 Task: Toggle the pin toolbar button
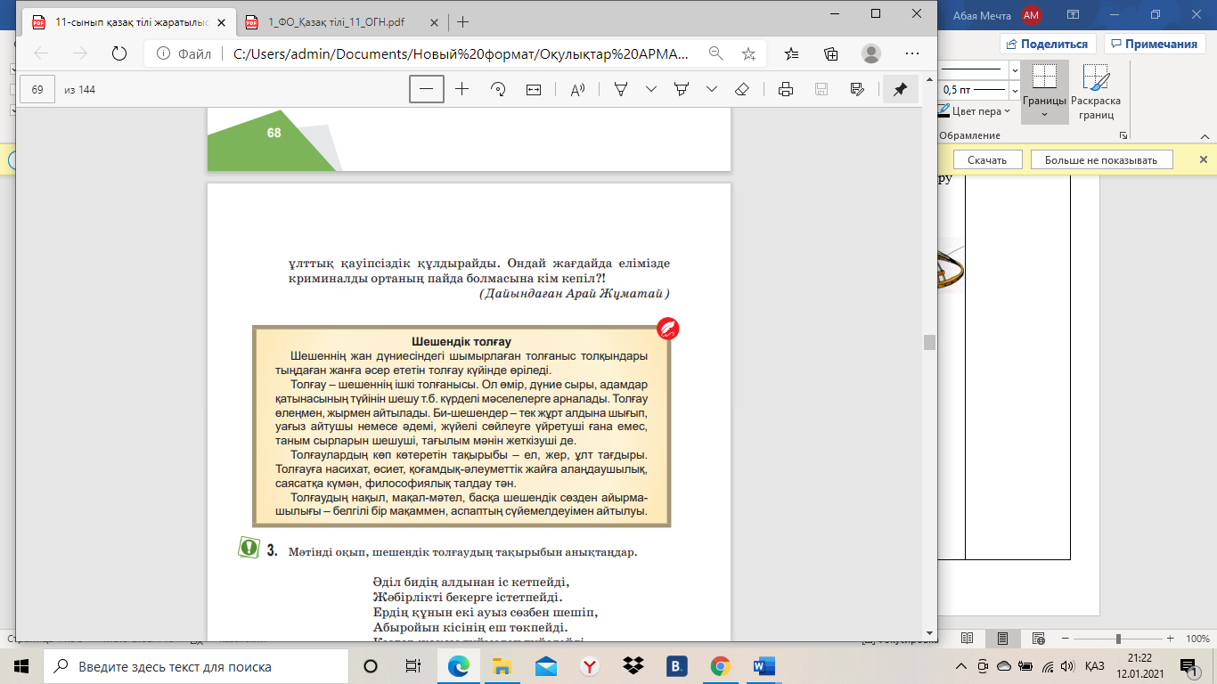point(900,89)
